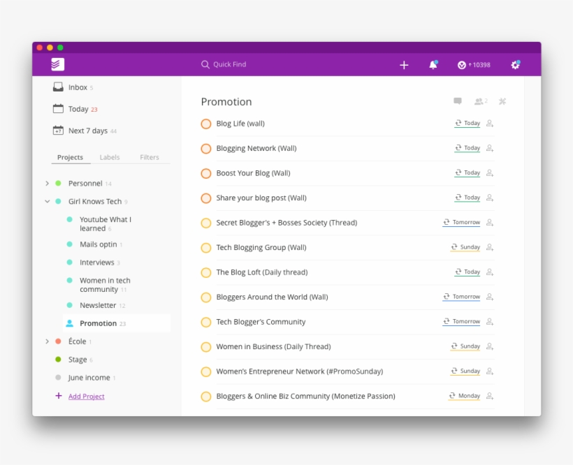Screen dimensions: 573x465
Task: Click the green Personnel project color dot
Action: [x=58, y=183]
